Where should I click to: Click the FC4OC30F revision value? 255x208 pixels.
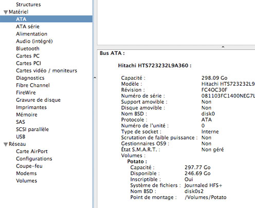[214, 90]
